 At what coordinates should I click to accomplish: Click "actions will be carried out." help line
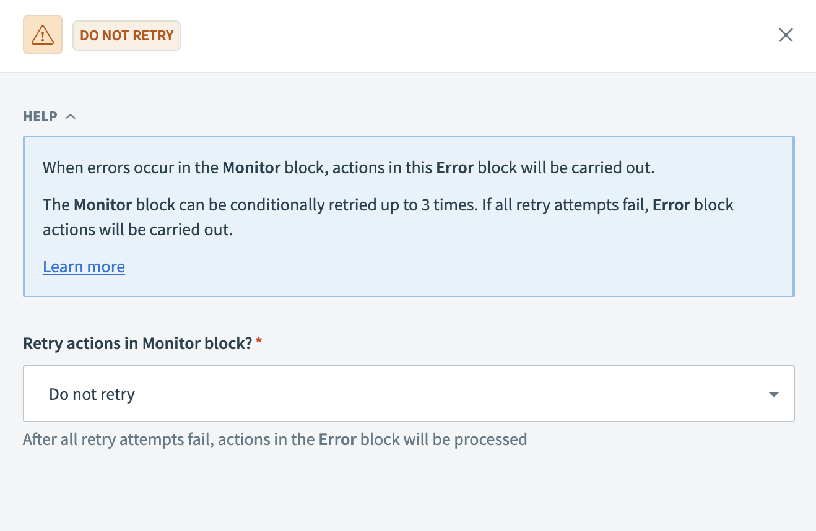point(137,230)
